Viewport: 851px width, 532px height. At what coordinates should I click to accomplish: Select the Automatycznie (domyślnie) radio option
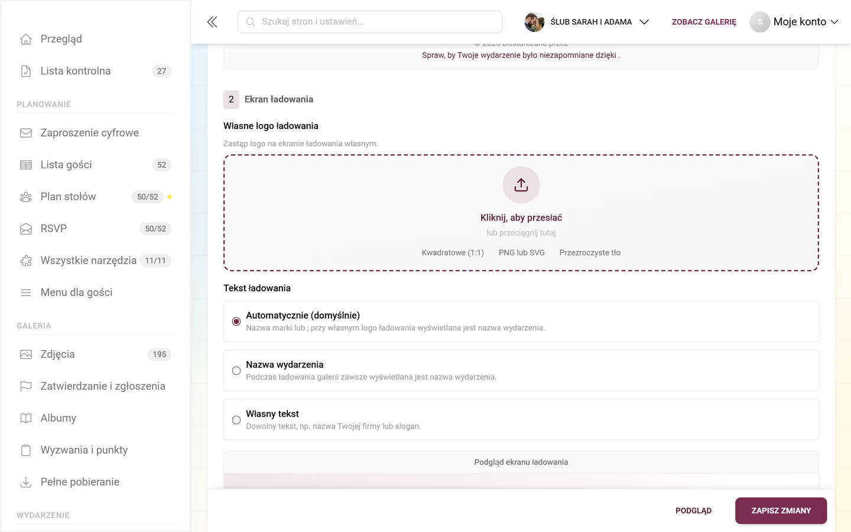[236, 322]
